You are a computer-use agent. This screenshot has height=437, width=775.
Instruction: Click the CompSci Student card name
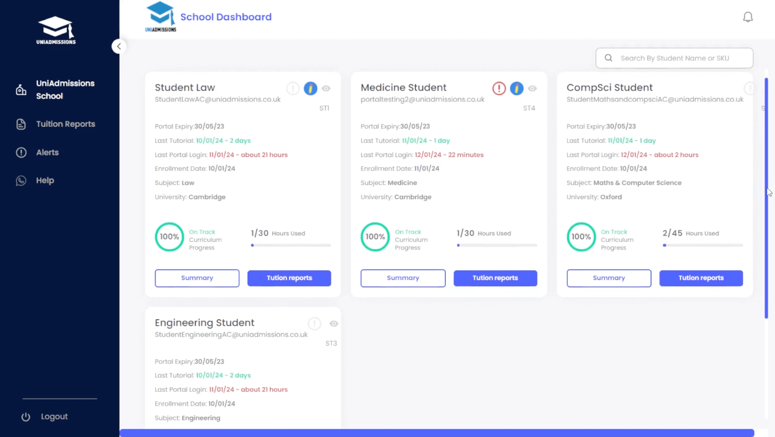coord(609,87)
